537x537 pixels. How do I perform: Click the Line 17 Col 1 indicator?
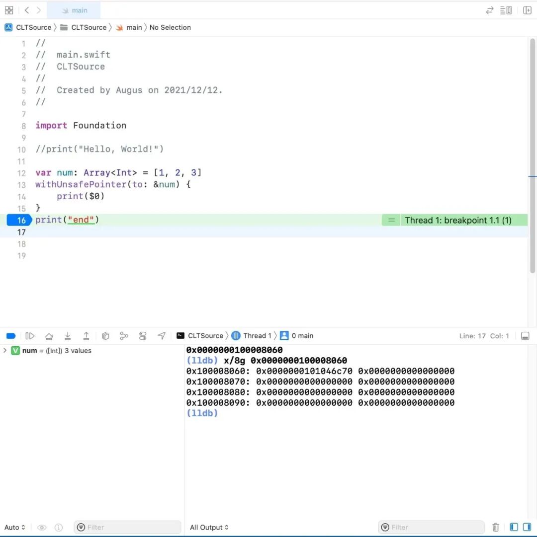coord(484,336)
